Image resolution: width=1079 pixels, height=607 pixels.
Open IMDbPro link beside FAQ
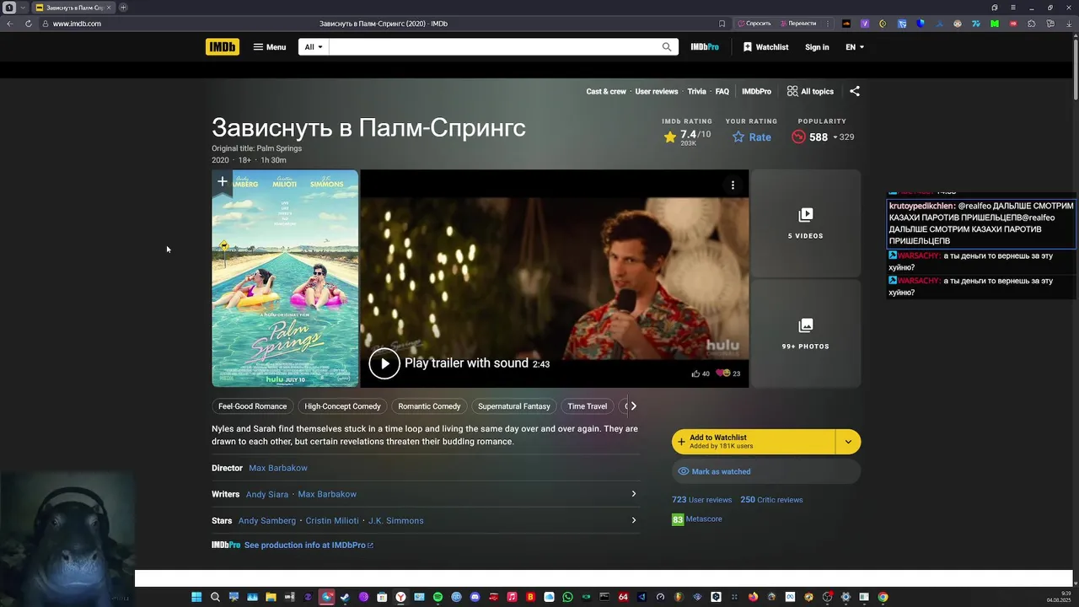click(x=756, y=91)
